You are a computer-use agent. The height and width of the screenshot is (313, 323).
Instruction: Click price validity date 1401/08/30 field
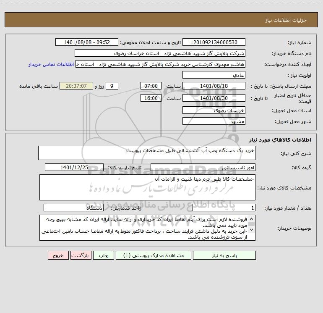[214, 98]
